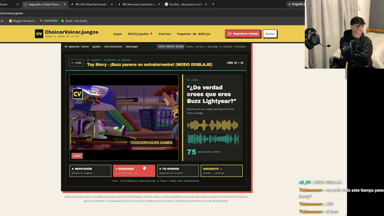Click the CV logo icon in site header
Viewport: 384px width, 216px height.
coord(39,34)
